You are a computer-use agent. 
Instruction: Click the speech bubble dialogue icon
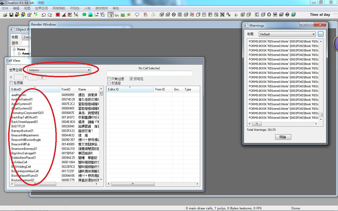click(x=137, y=15)
